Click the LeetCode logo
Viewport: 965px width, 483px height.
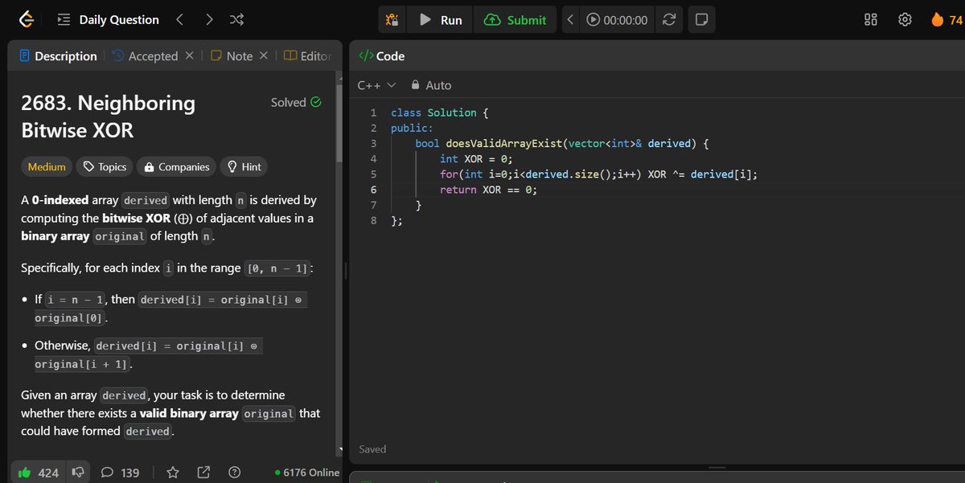point(26,18)
